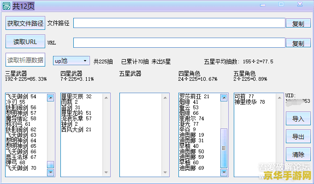This screenshot has width=314, height=184.
Task: Click down arrow of 四星武器 list scrollbar
Action: (106, 172)
